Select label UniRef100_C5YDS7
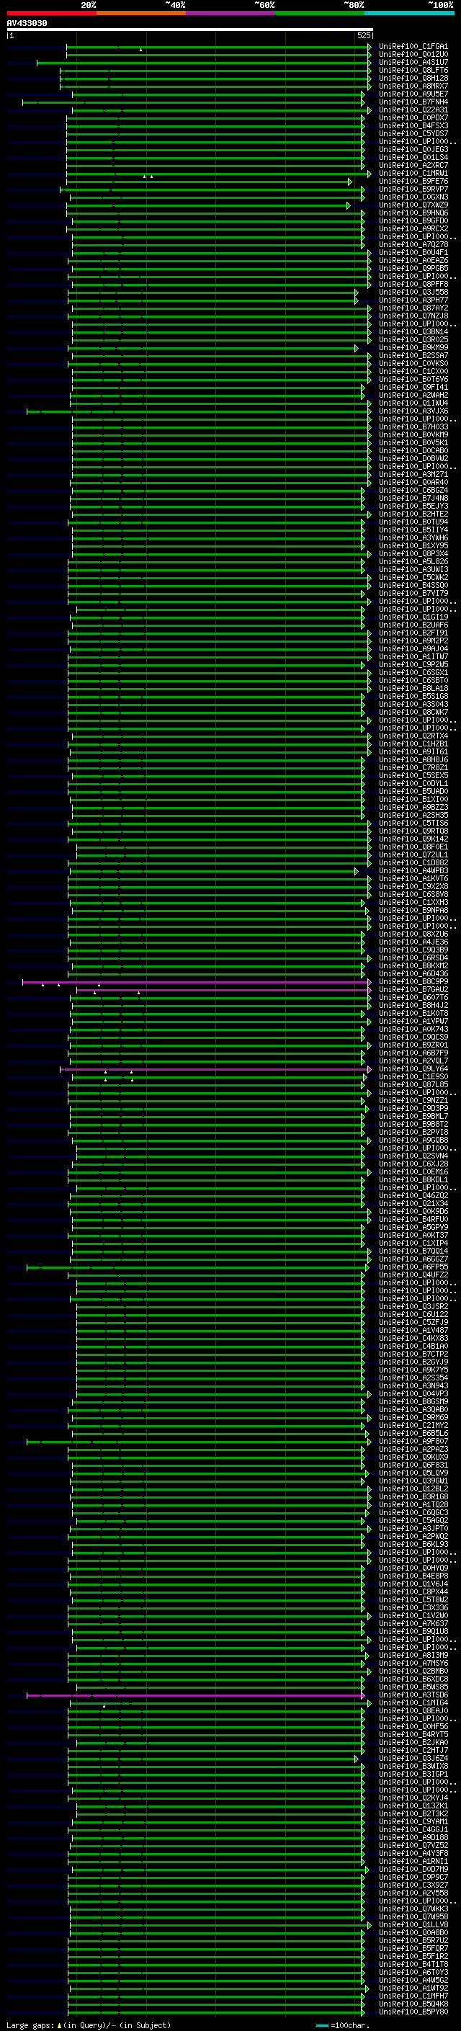 pos(413,133)
